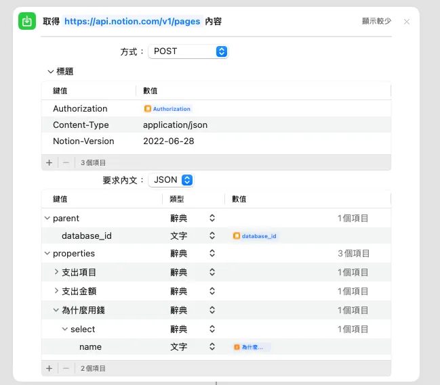
Task: Click the green Get Contents action icon
Action: tap(27, 21)
